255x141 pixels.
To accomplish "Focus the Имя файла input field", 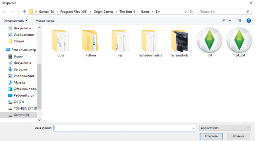I will 125,128.
